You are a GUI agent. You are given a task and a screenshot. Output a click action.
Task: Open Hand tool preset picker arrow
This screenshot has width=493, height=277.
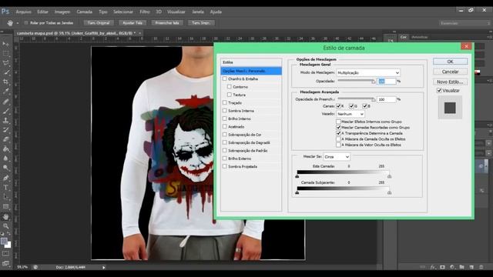17,23
